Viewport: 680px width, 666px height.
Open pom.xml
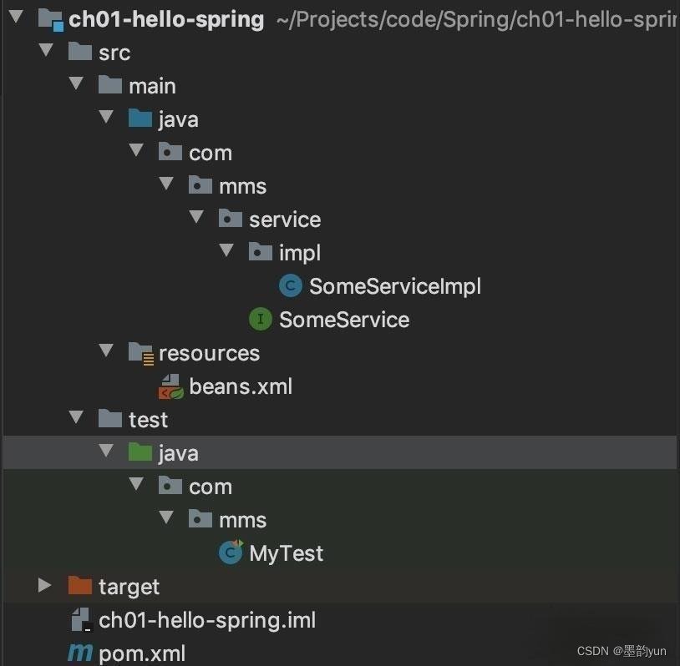click(140, 653)
